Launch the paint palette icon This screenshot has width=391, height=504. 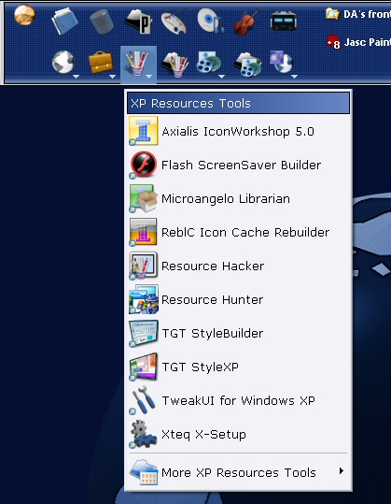pos(174,22)
